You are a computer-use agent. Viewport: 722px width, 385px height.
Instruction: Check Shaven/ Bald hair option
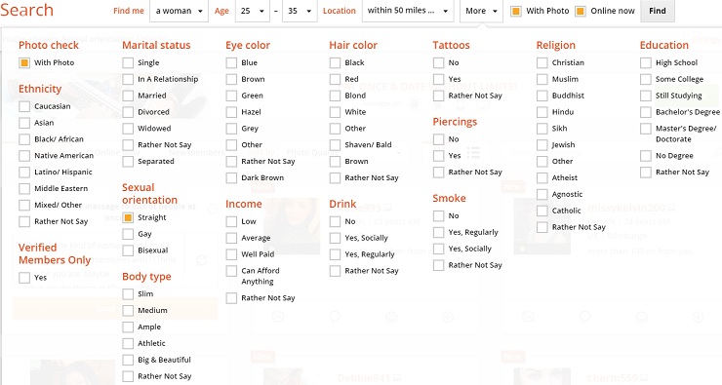[336, 145]
